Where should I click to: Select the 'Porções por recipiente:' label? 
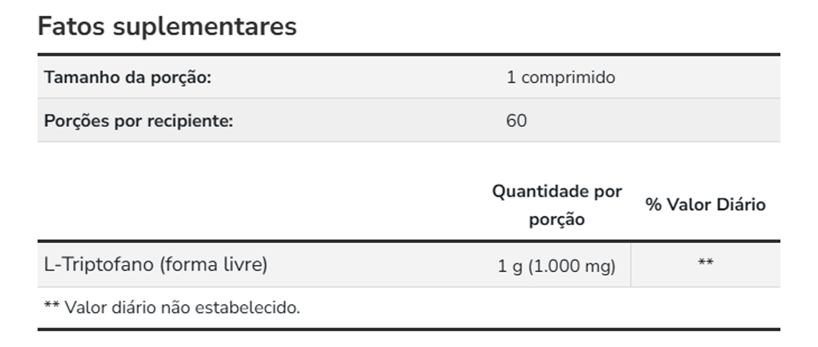pyautogui.click(x=139, y=120)
